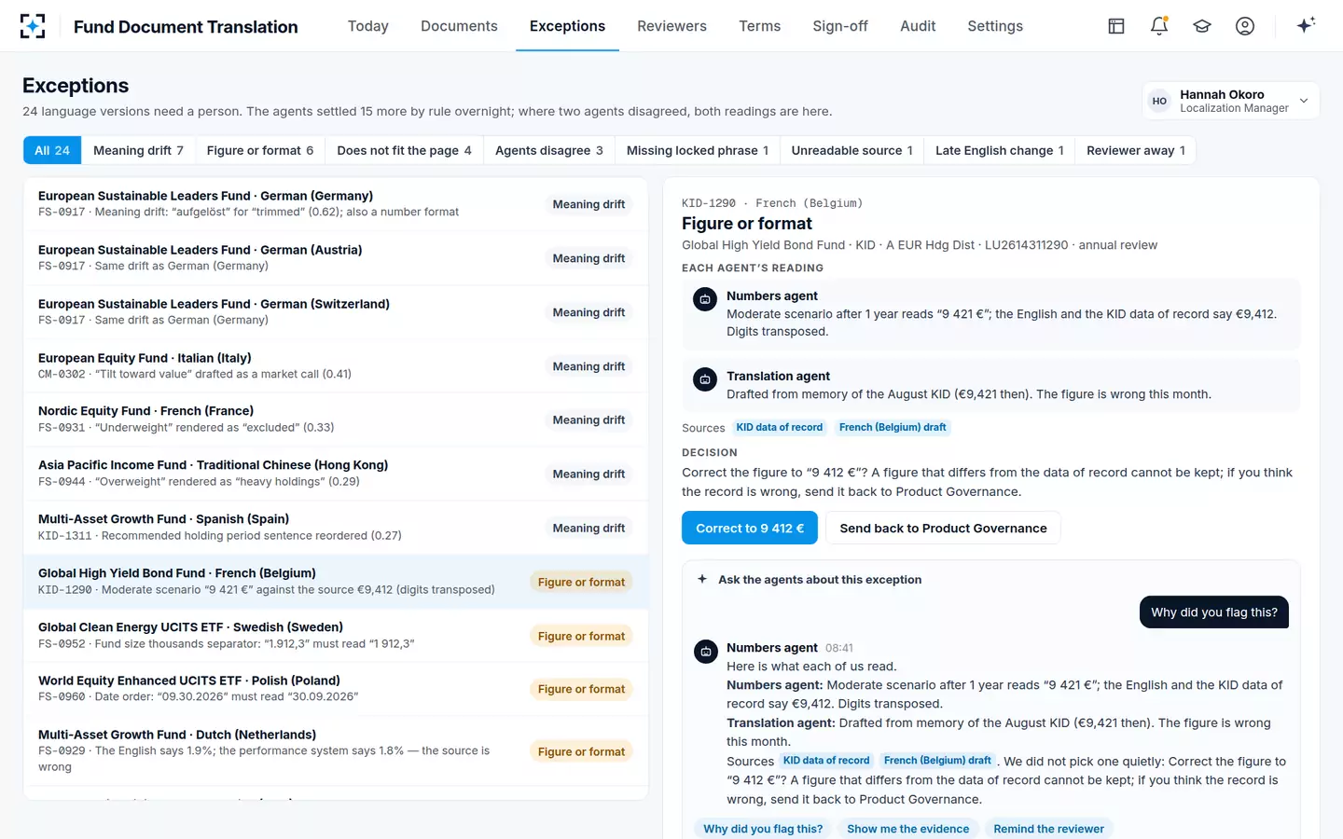Click the Numbers agent avatar in chat
This screenshot has width=1343, height=839.
tap(706, 652)
